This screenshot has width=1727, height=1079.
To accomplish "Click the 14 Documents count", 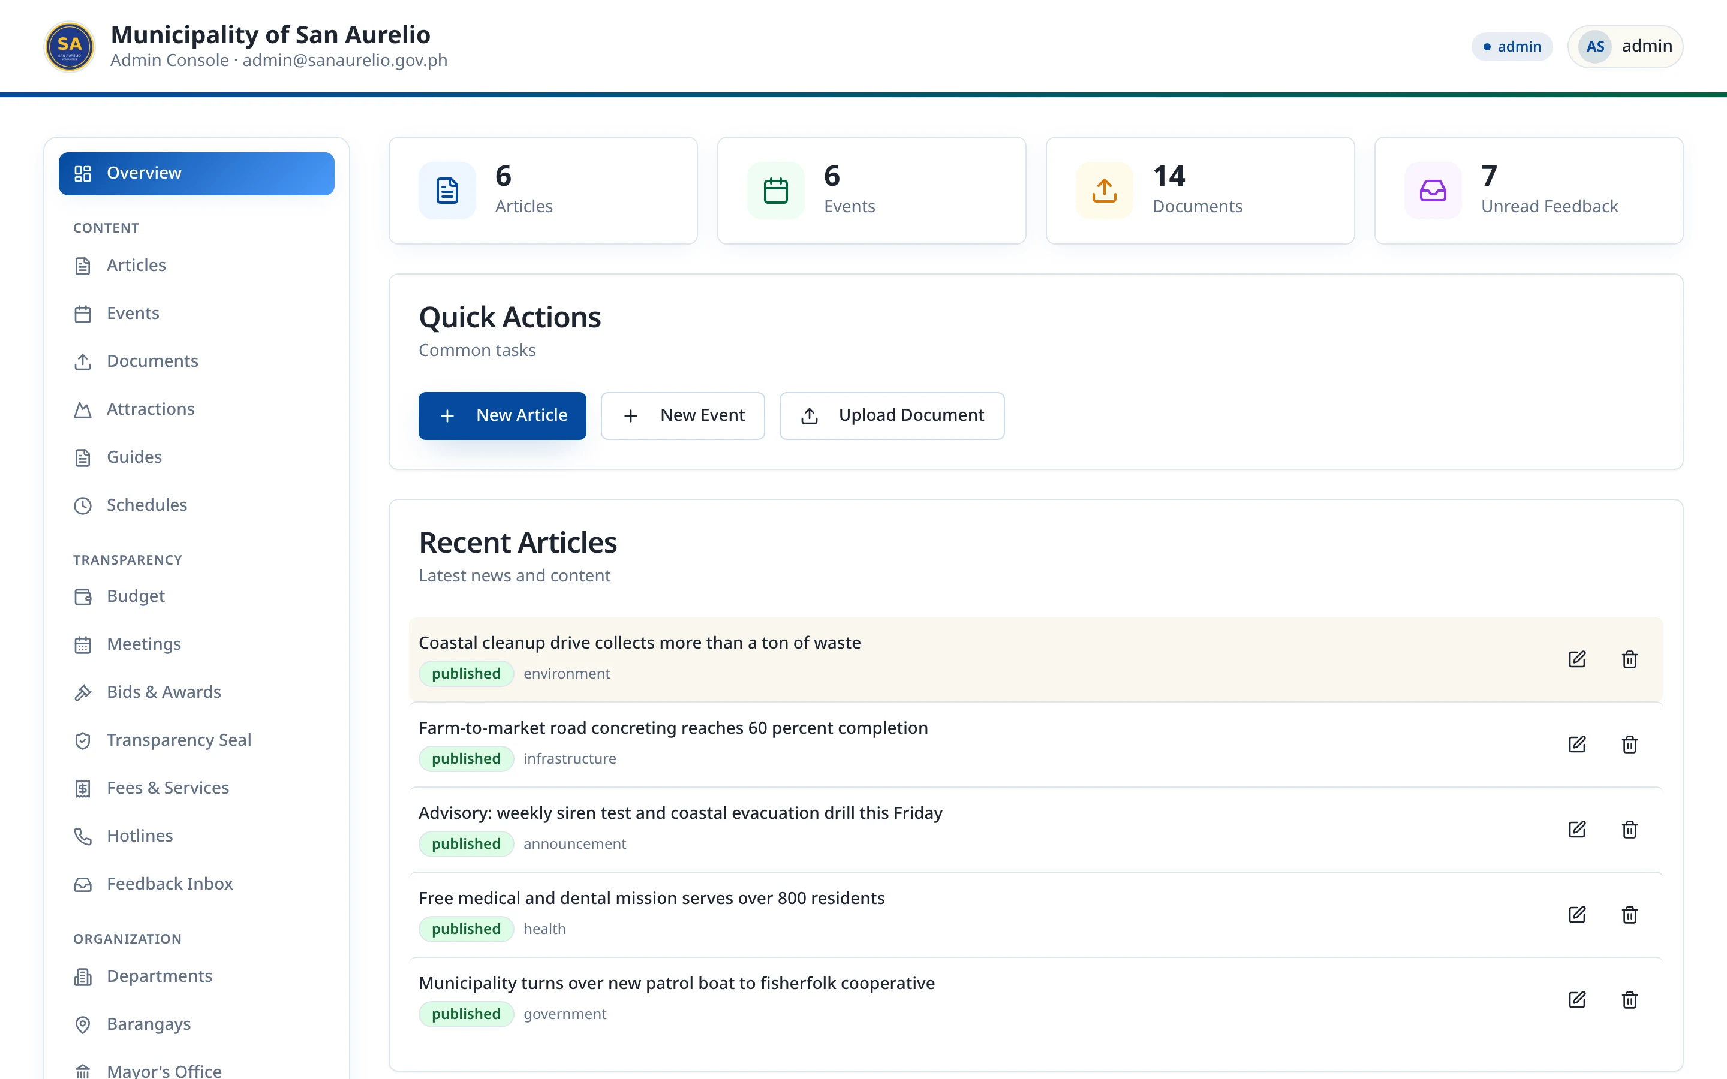I will 1169,176.
